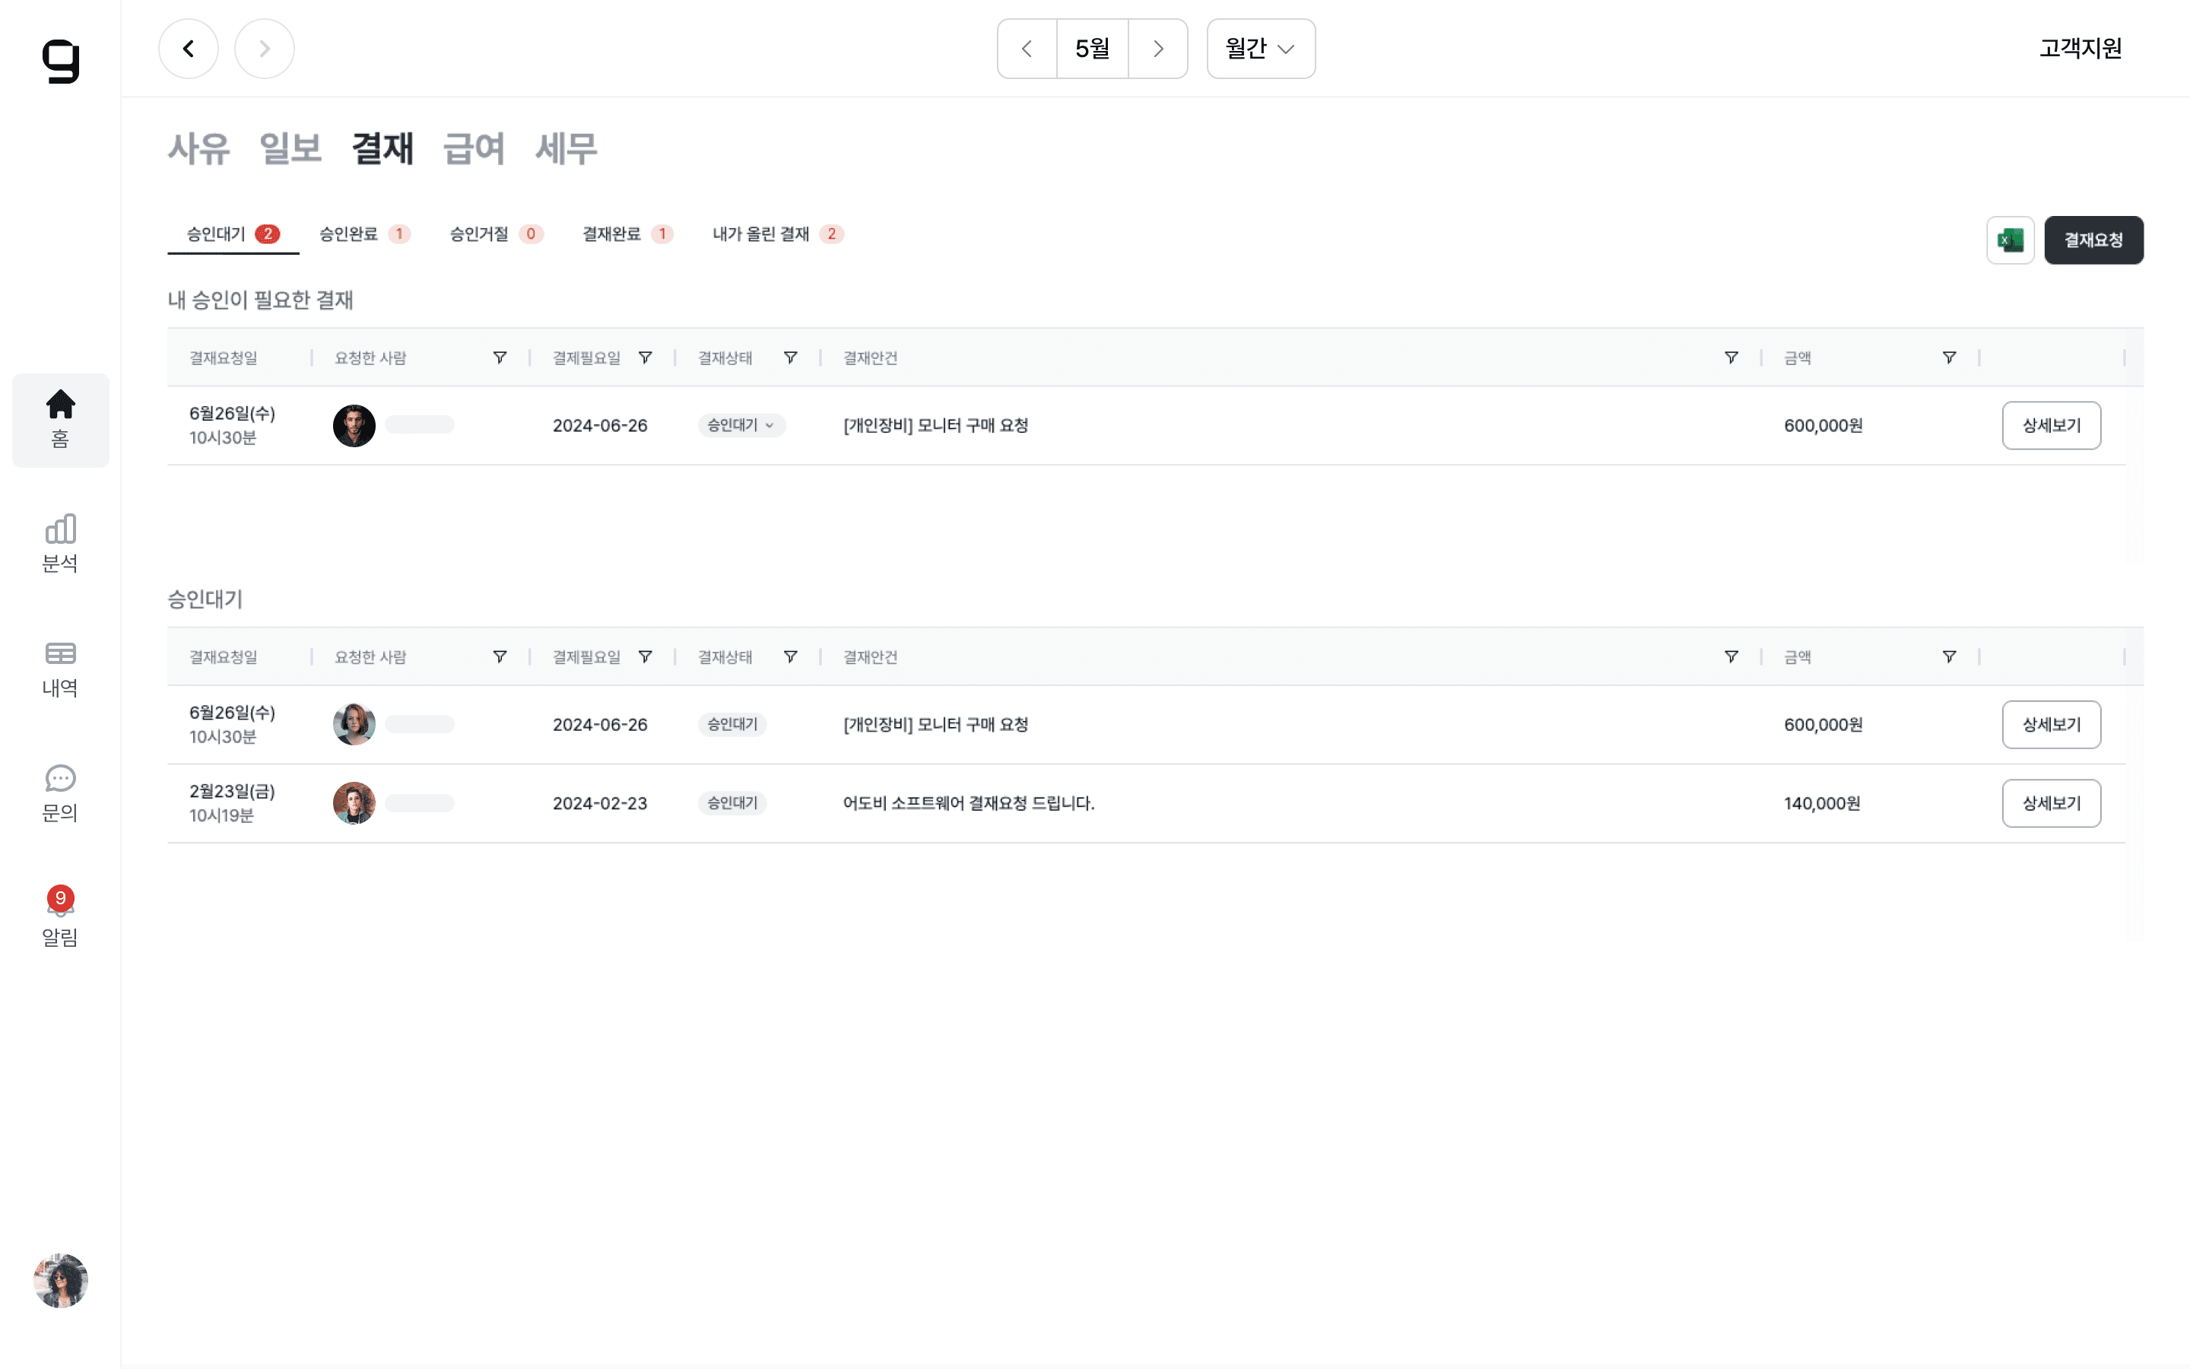The height and width of the screenshot is (1369, 2190).
Task: Open the 내역 history sidebar icon
Action: coord(60,669)
